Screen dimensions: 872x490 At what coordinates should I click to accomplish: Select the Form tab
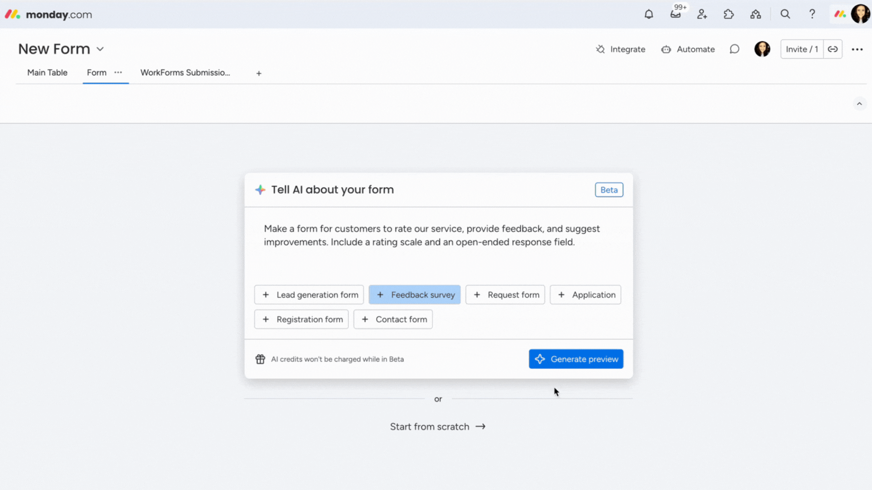pos(97,73)
